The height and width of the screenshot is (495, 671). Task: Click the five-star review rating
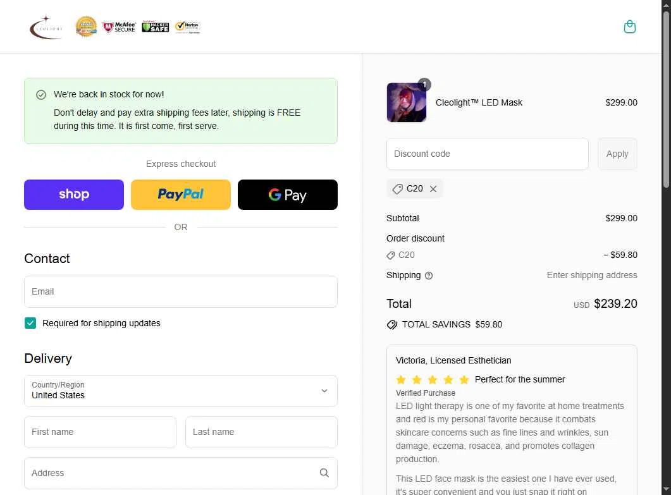[x=433, y=379]
